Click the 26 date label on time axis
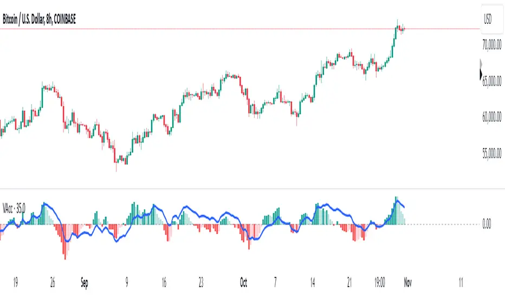Viewport: 505px width, 298px height. click(x=52, y=282)
